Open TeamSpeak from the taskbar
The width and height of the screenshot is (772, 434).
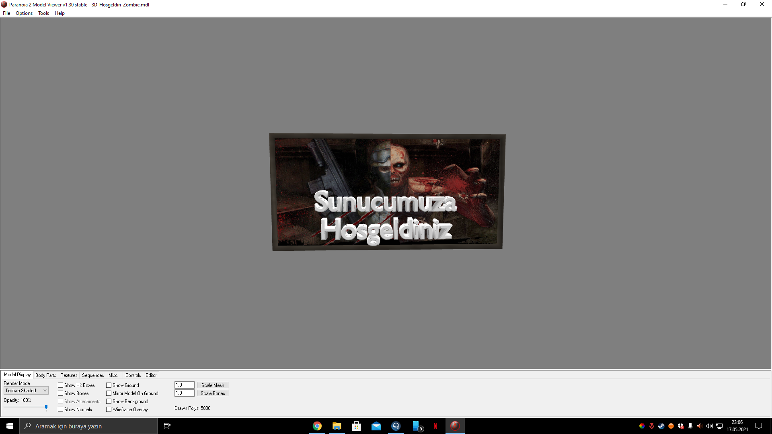tap(396, 426)
